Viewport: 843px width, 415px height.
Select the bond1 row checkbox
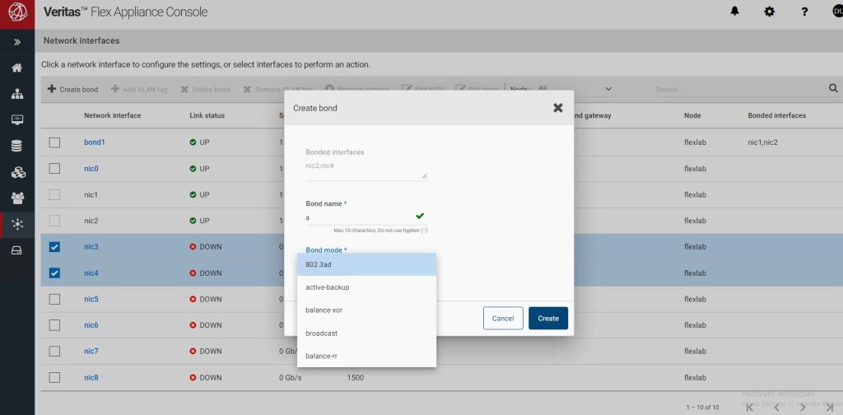pyautogui.click(x=54, y=142)
